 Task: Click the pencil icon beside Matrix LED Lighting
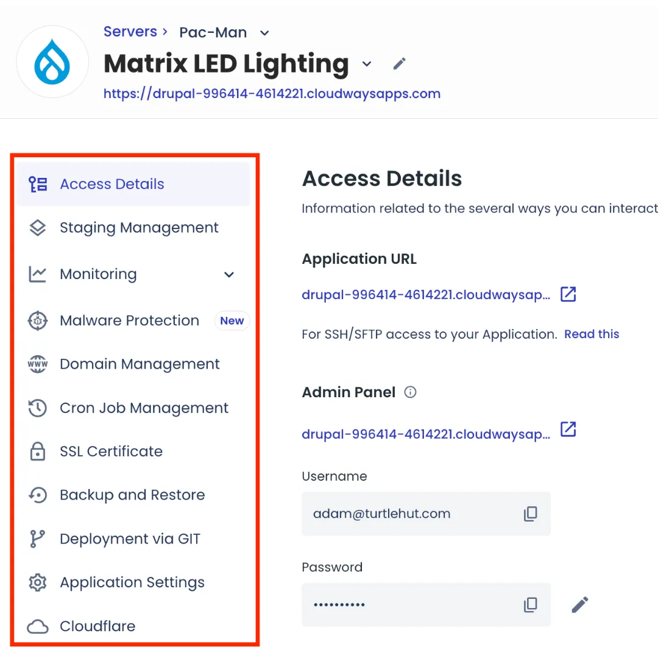(x=399, y=63)
